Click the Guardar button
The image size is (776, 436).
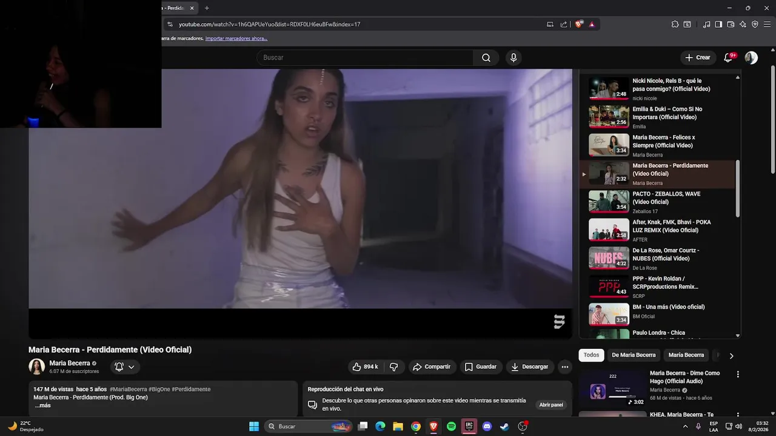pyautogui.click(x=481, y=366)
